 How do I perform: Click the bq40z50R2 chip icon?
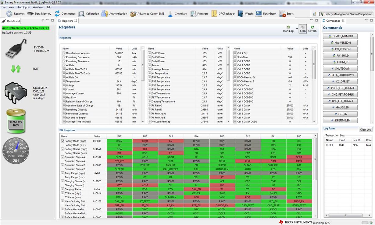[16, 93]
